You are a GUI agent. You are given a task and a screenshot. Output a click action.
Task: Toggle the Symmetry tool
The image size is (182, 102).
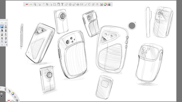pos(82,5)
